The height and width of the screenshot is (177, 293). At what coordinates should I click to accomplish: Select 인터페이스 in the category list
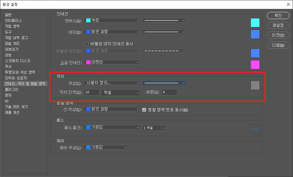point(13,20)
